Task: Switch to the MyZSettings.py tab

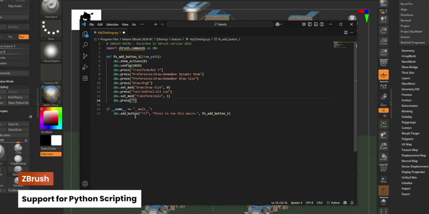Action: 109,33
